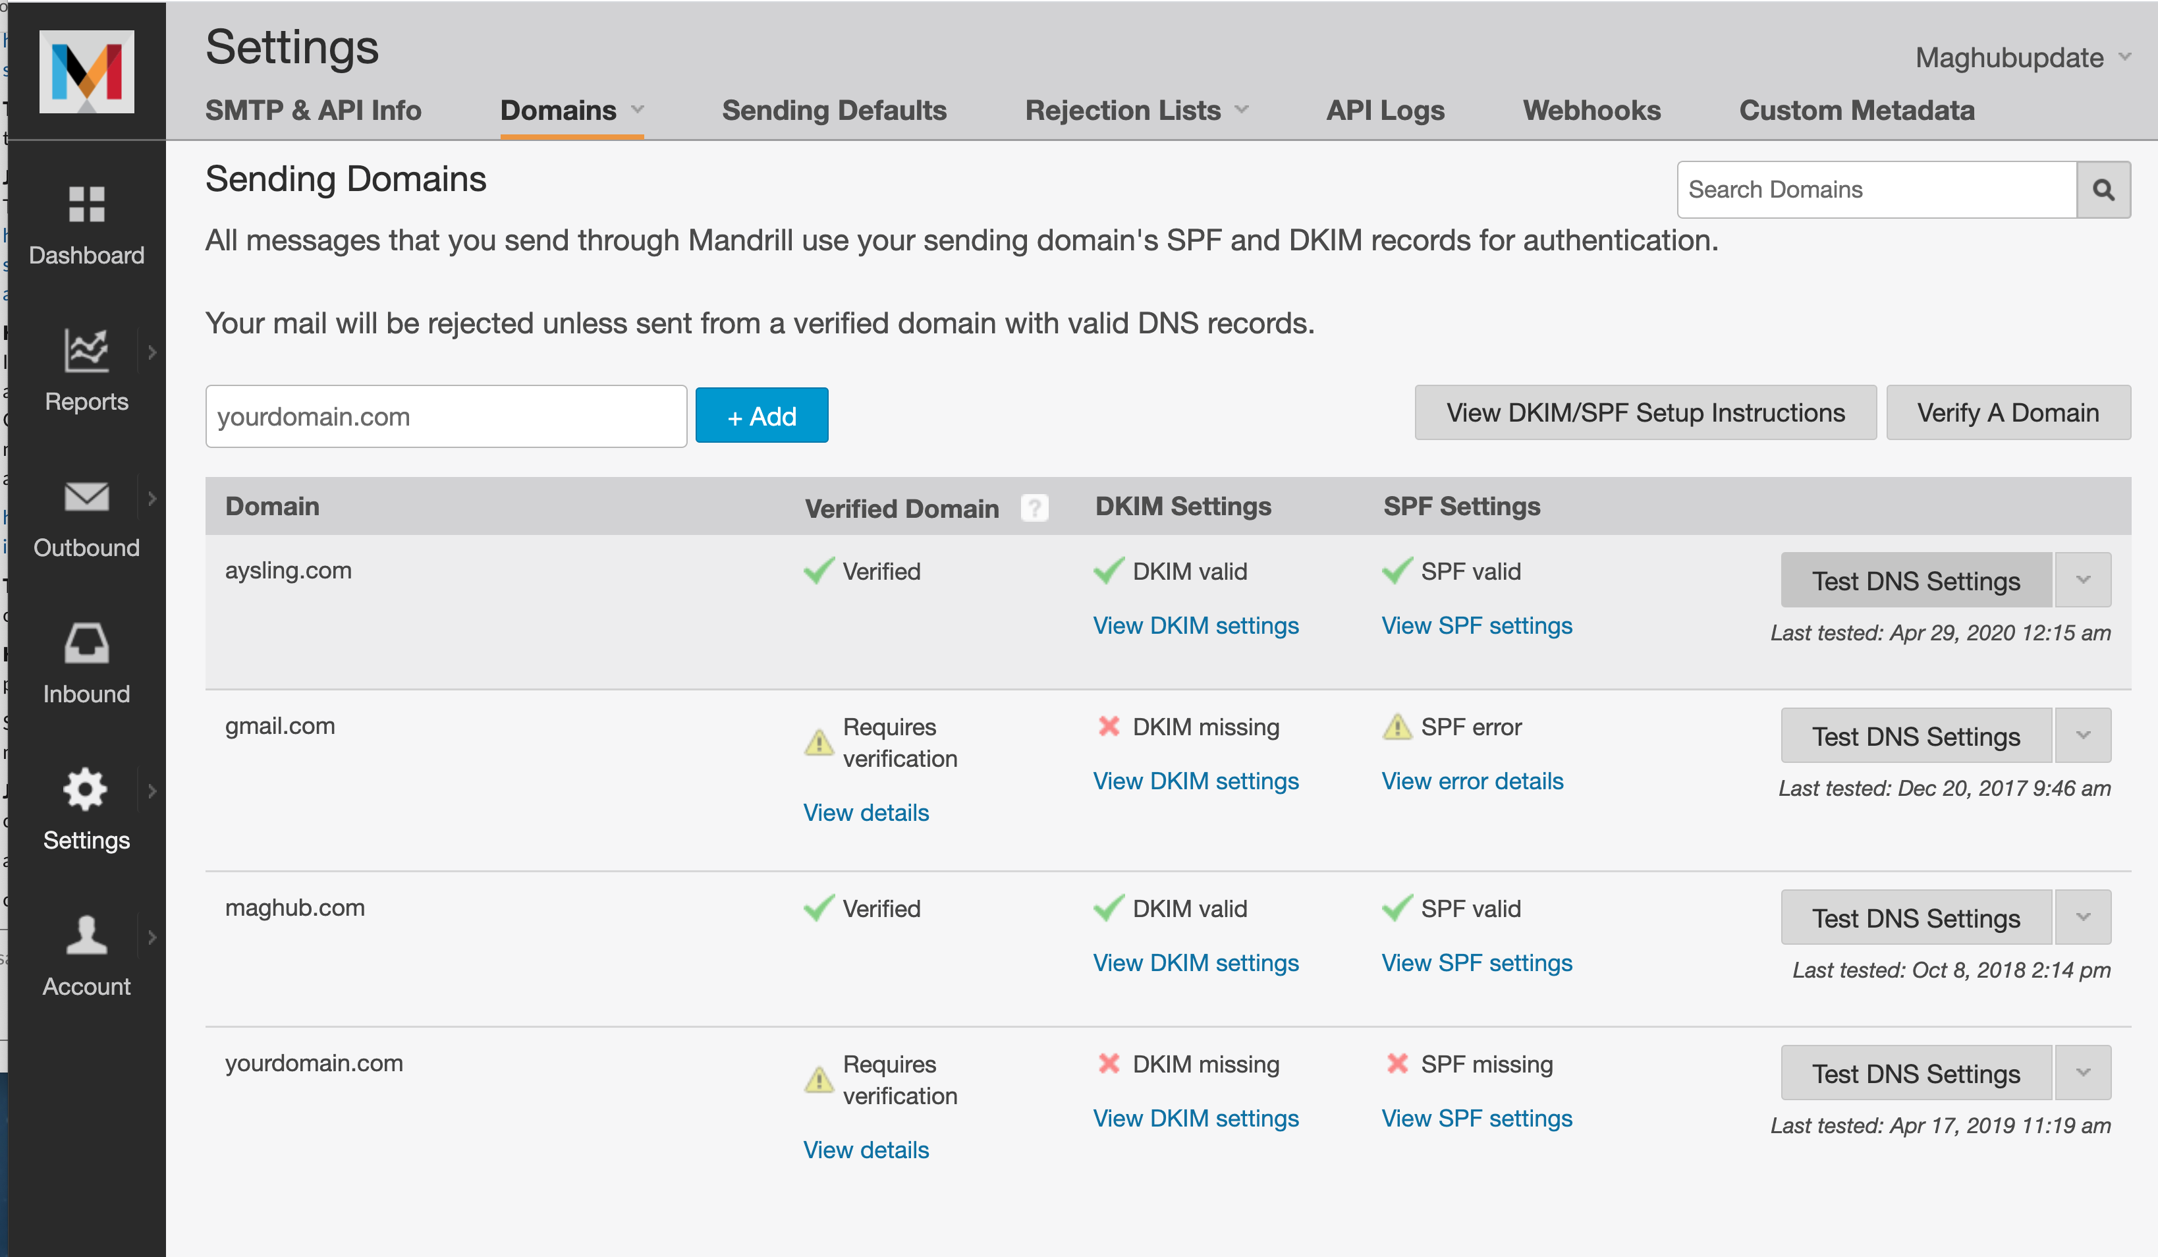The height and width of the screenshot is (1257, 2158).
Task: Click maghub.com Verified checkmark icon
Action: point(819,908)
